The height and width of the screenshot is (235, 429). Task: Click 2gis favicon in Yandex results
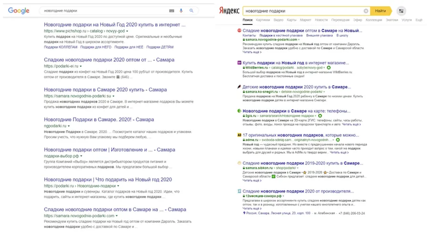click(239, 111)
